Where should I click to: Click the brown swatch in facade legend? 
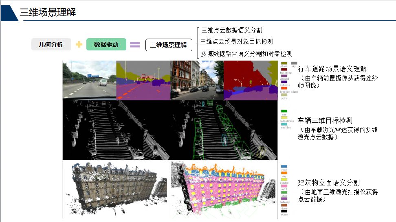284,205
